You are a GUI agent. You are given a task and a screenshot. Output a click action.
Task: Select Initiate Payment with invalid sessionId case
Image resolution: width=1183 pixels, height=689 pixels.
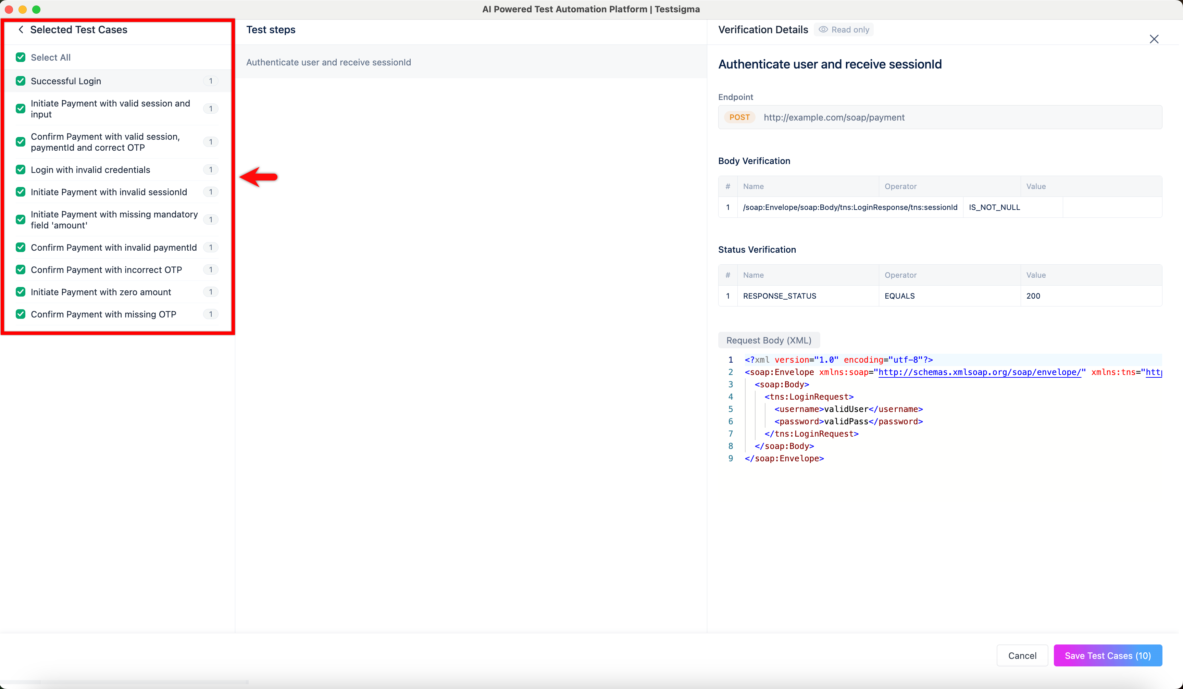tap(109, 192)
